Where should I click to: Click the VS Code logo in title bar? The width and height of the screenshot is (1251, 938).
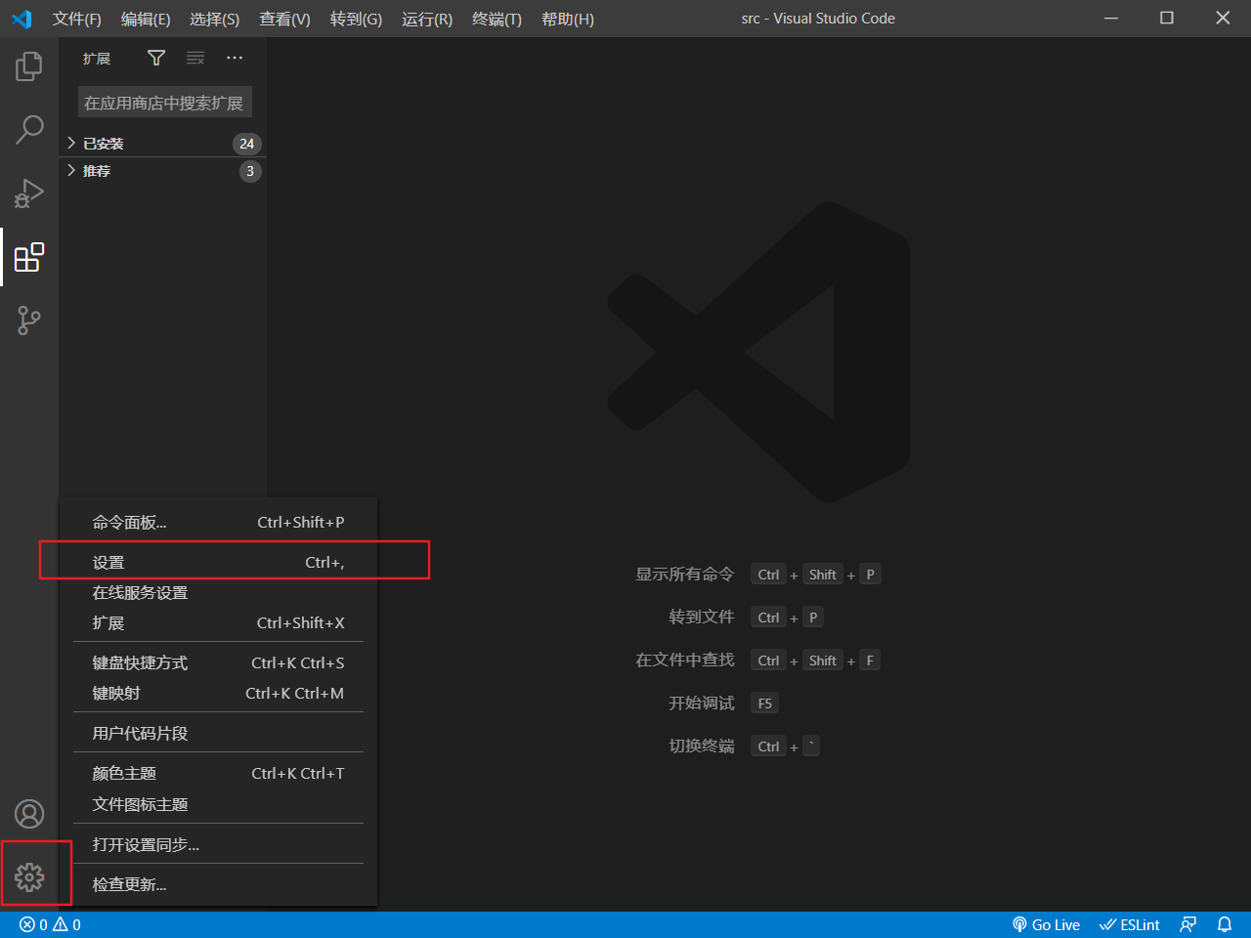coord(22,19)
